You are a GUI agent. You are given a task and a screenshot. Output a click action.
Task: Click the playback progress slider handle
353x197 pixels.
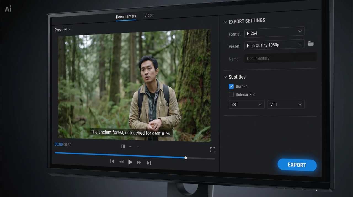tap(186, 158)
